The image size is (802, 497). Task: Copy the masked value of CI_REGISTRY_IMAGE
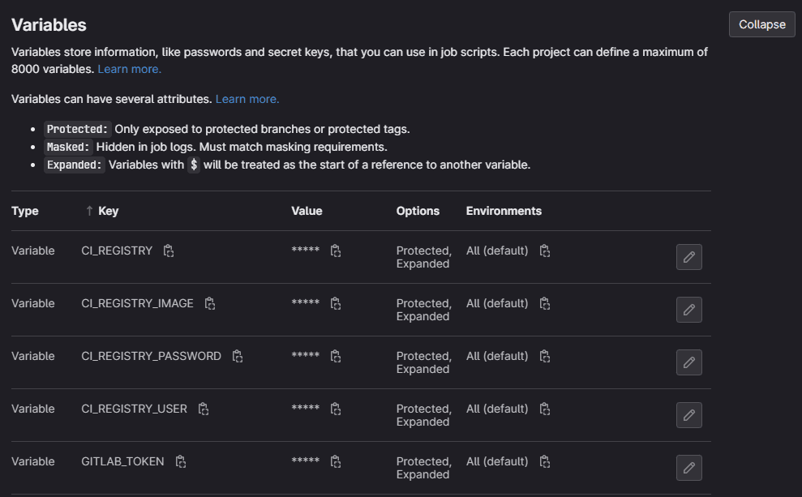(336, 304)
